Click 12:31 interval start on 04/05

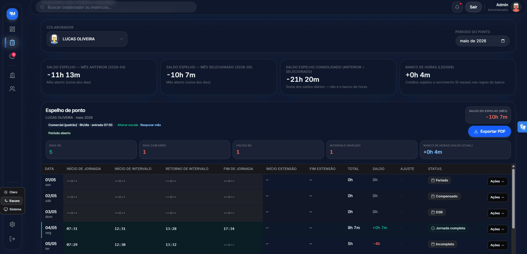click(x=120, y=229)
